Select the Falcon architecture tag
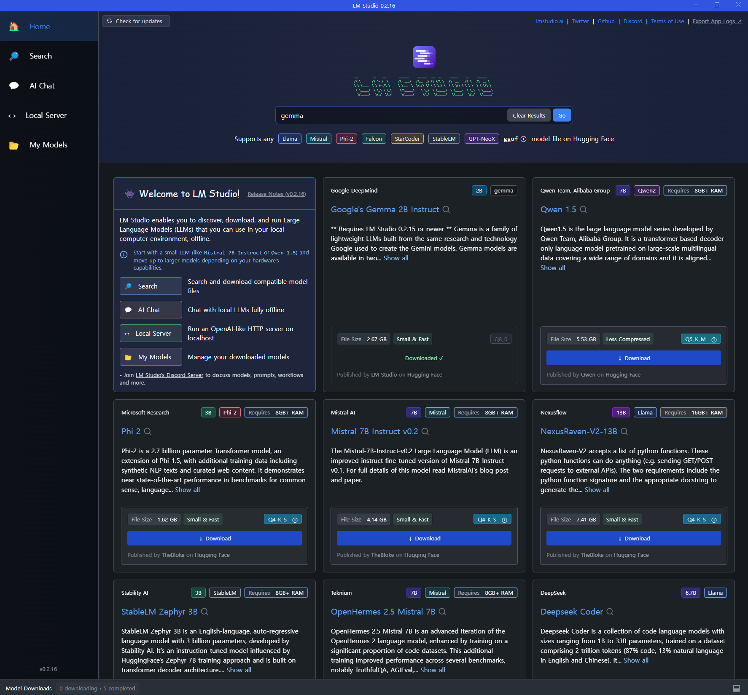This screenshot has width=748, height=695. pyautogui.click(x=374, y=139)
